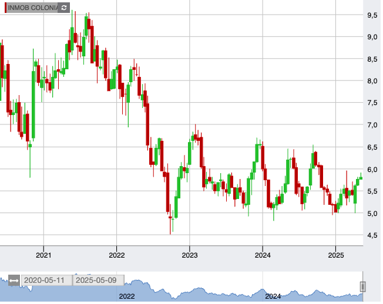The image size is (383, 304).
Task: Click the 2024 marker in the navigator overview
Action: coord(273,296)
